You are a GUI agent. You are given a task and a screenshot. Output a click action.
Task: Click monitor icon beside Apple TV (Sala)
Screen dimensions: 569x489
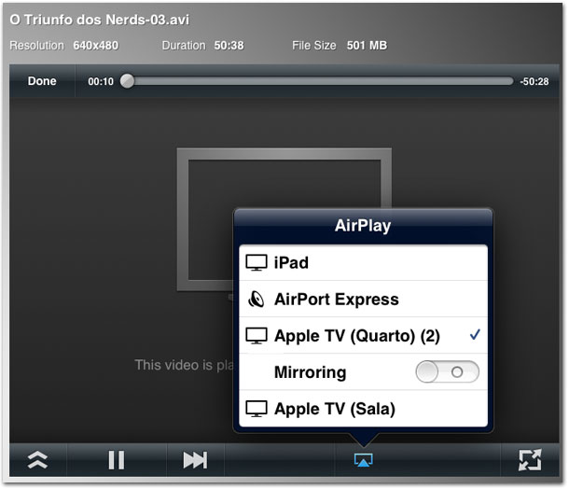tap(257, 409)
